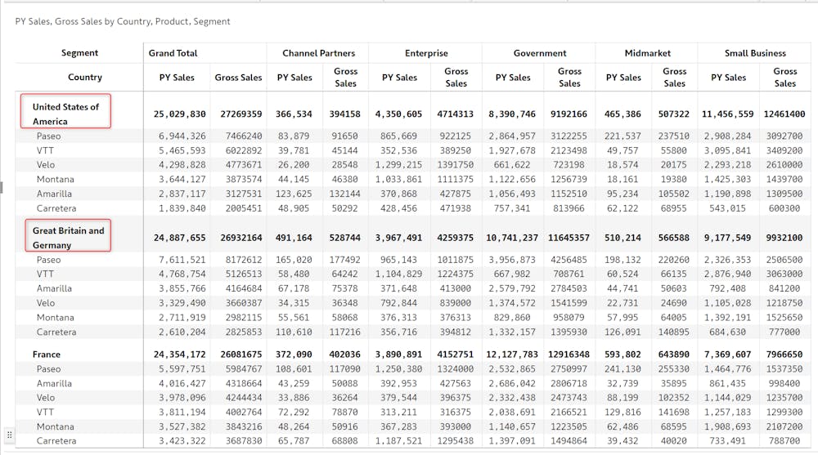Image resolution: width=818 pixels, height=455 pixels.
Task: Click the Government segment header
Action: [x=540, y=53]
